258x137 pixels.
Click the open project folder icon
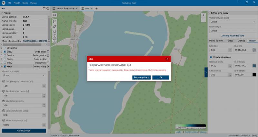coord(48,8)
